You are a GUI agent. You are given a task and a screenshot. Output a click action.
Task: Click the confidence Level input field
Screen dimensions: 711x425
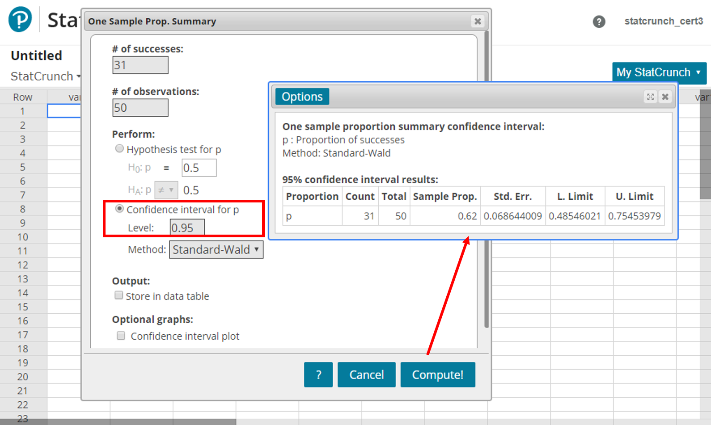[187, 228]
